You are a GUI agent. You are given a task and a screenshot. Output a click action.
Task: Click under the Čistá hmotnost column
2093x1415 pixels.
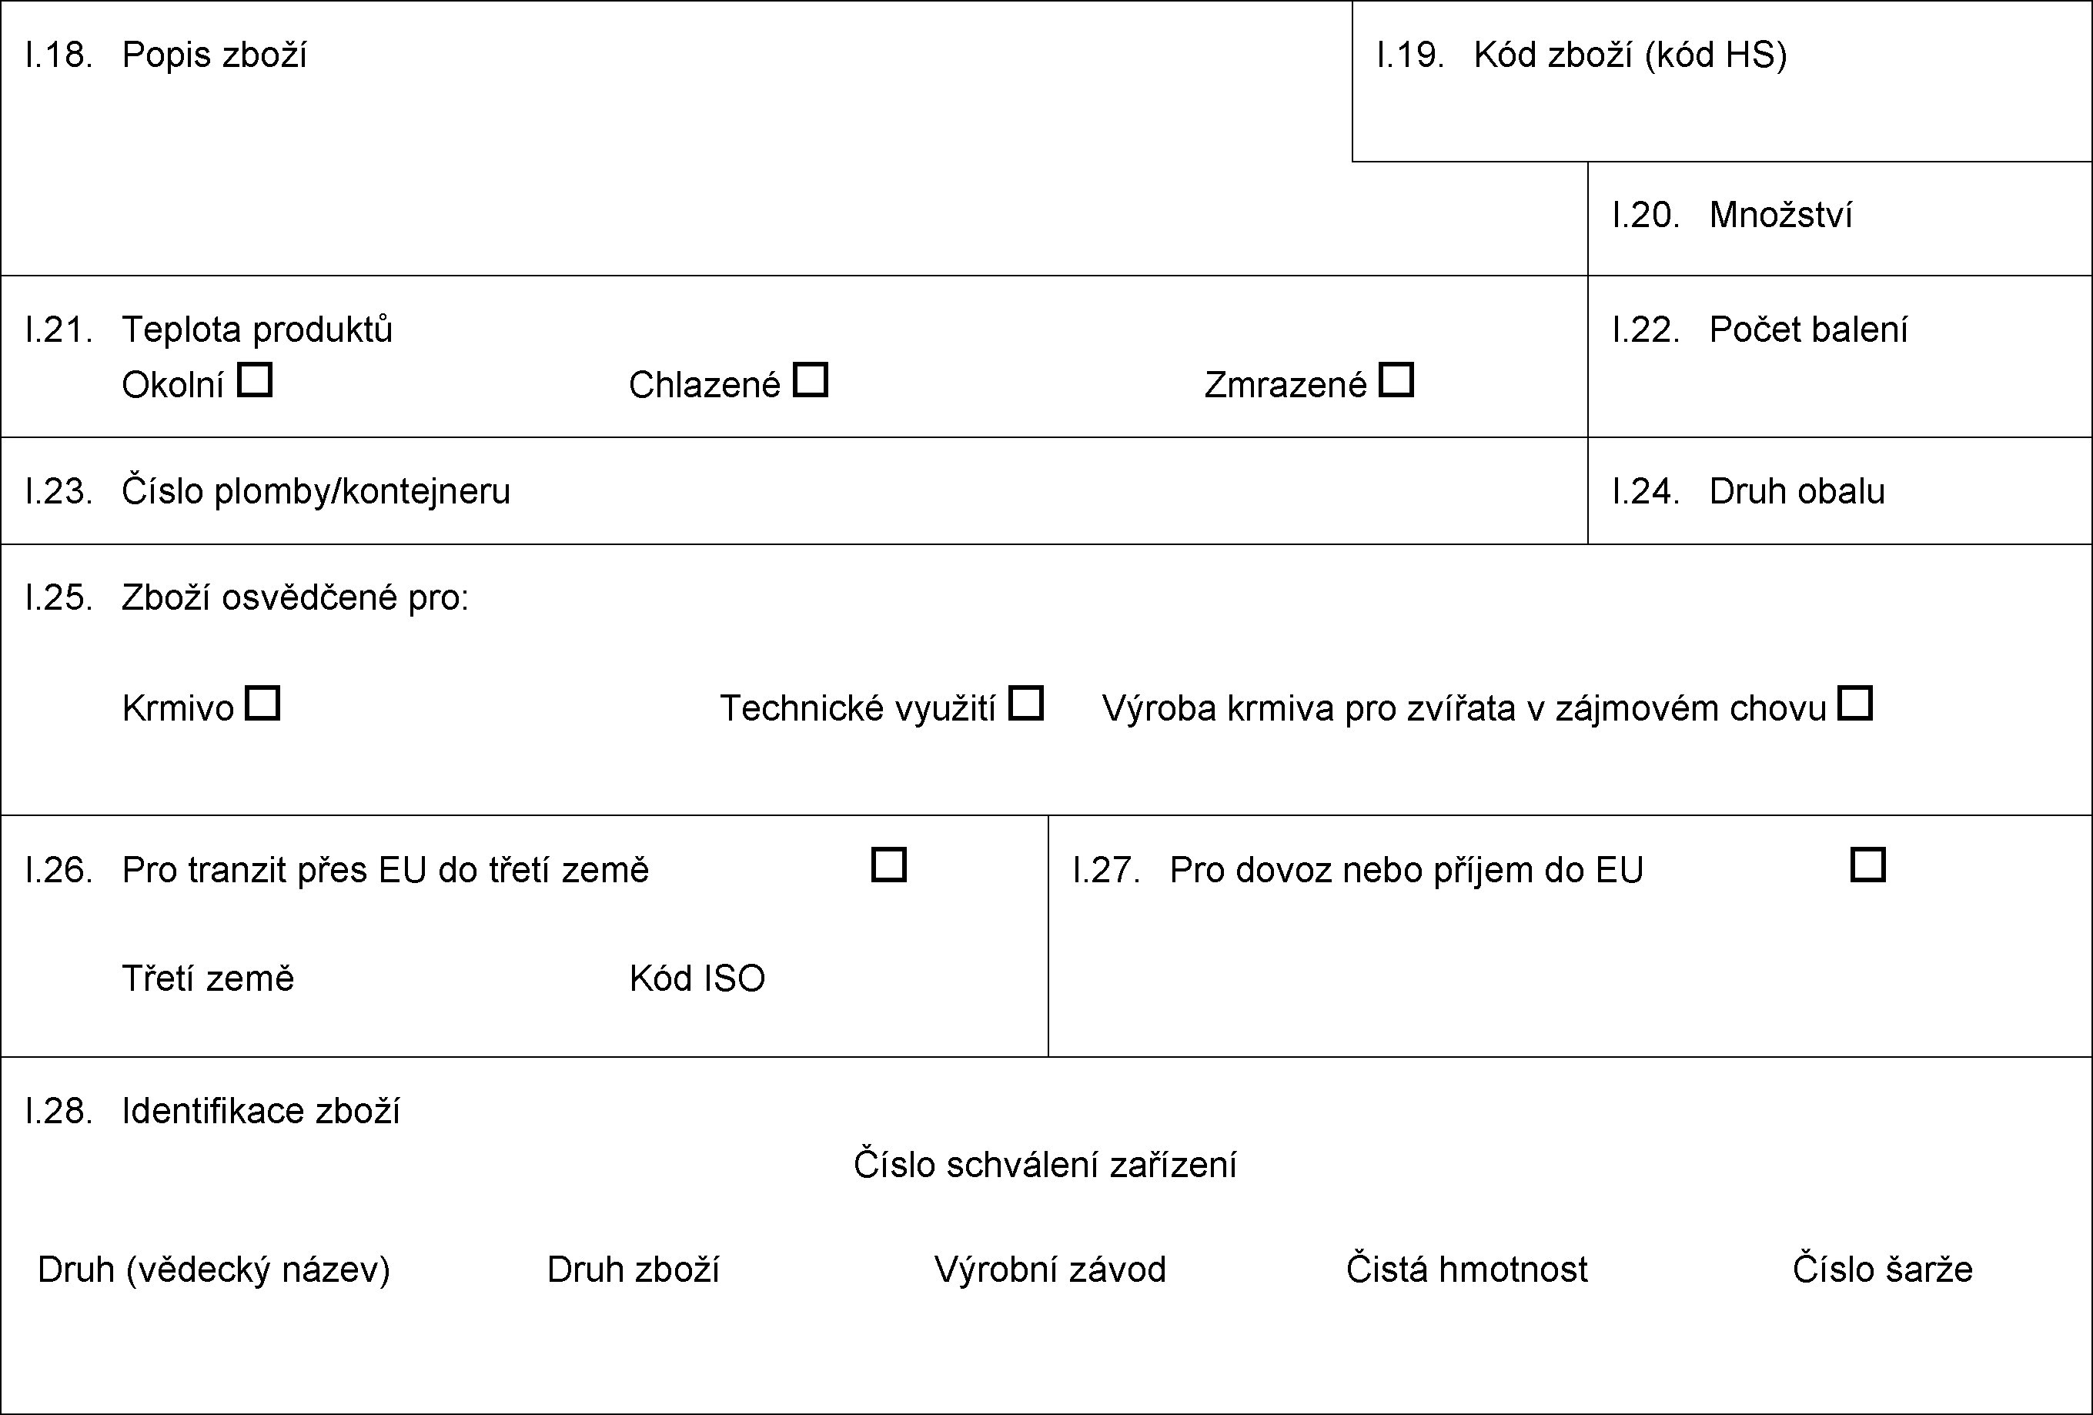tap(1466, 1333)
